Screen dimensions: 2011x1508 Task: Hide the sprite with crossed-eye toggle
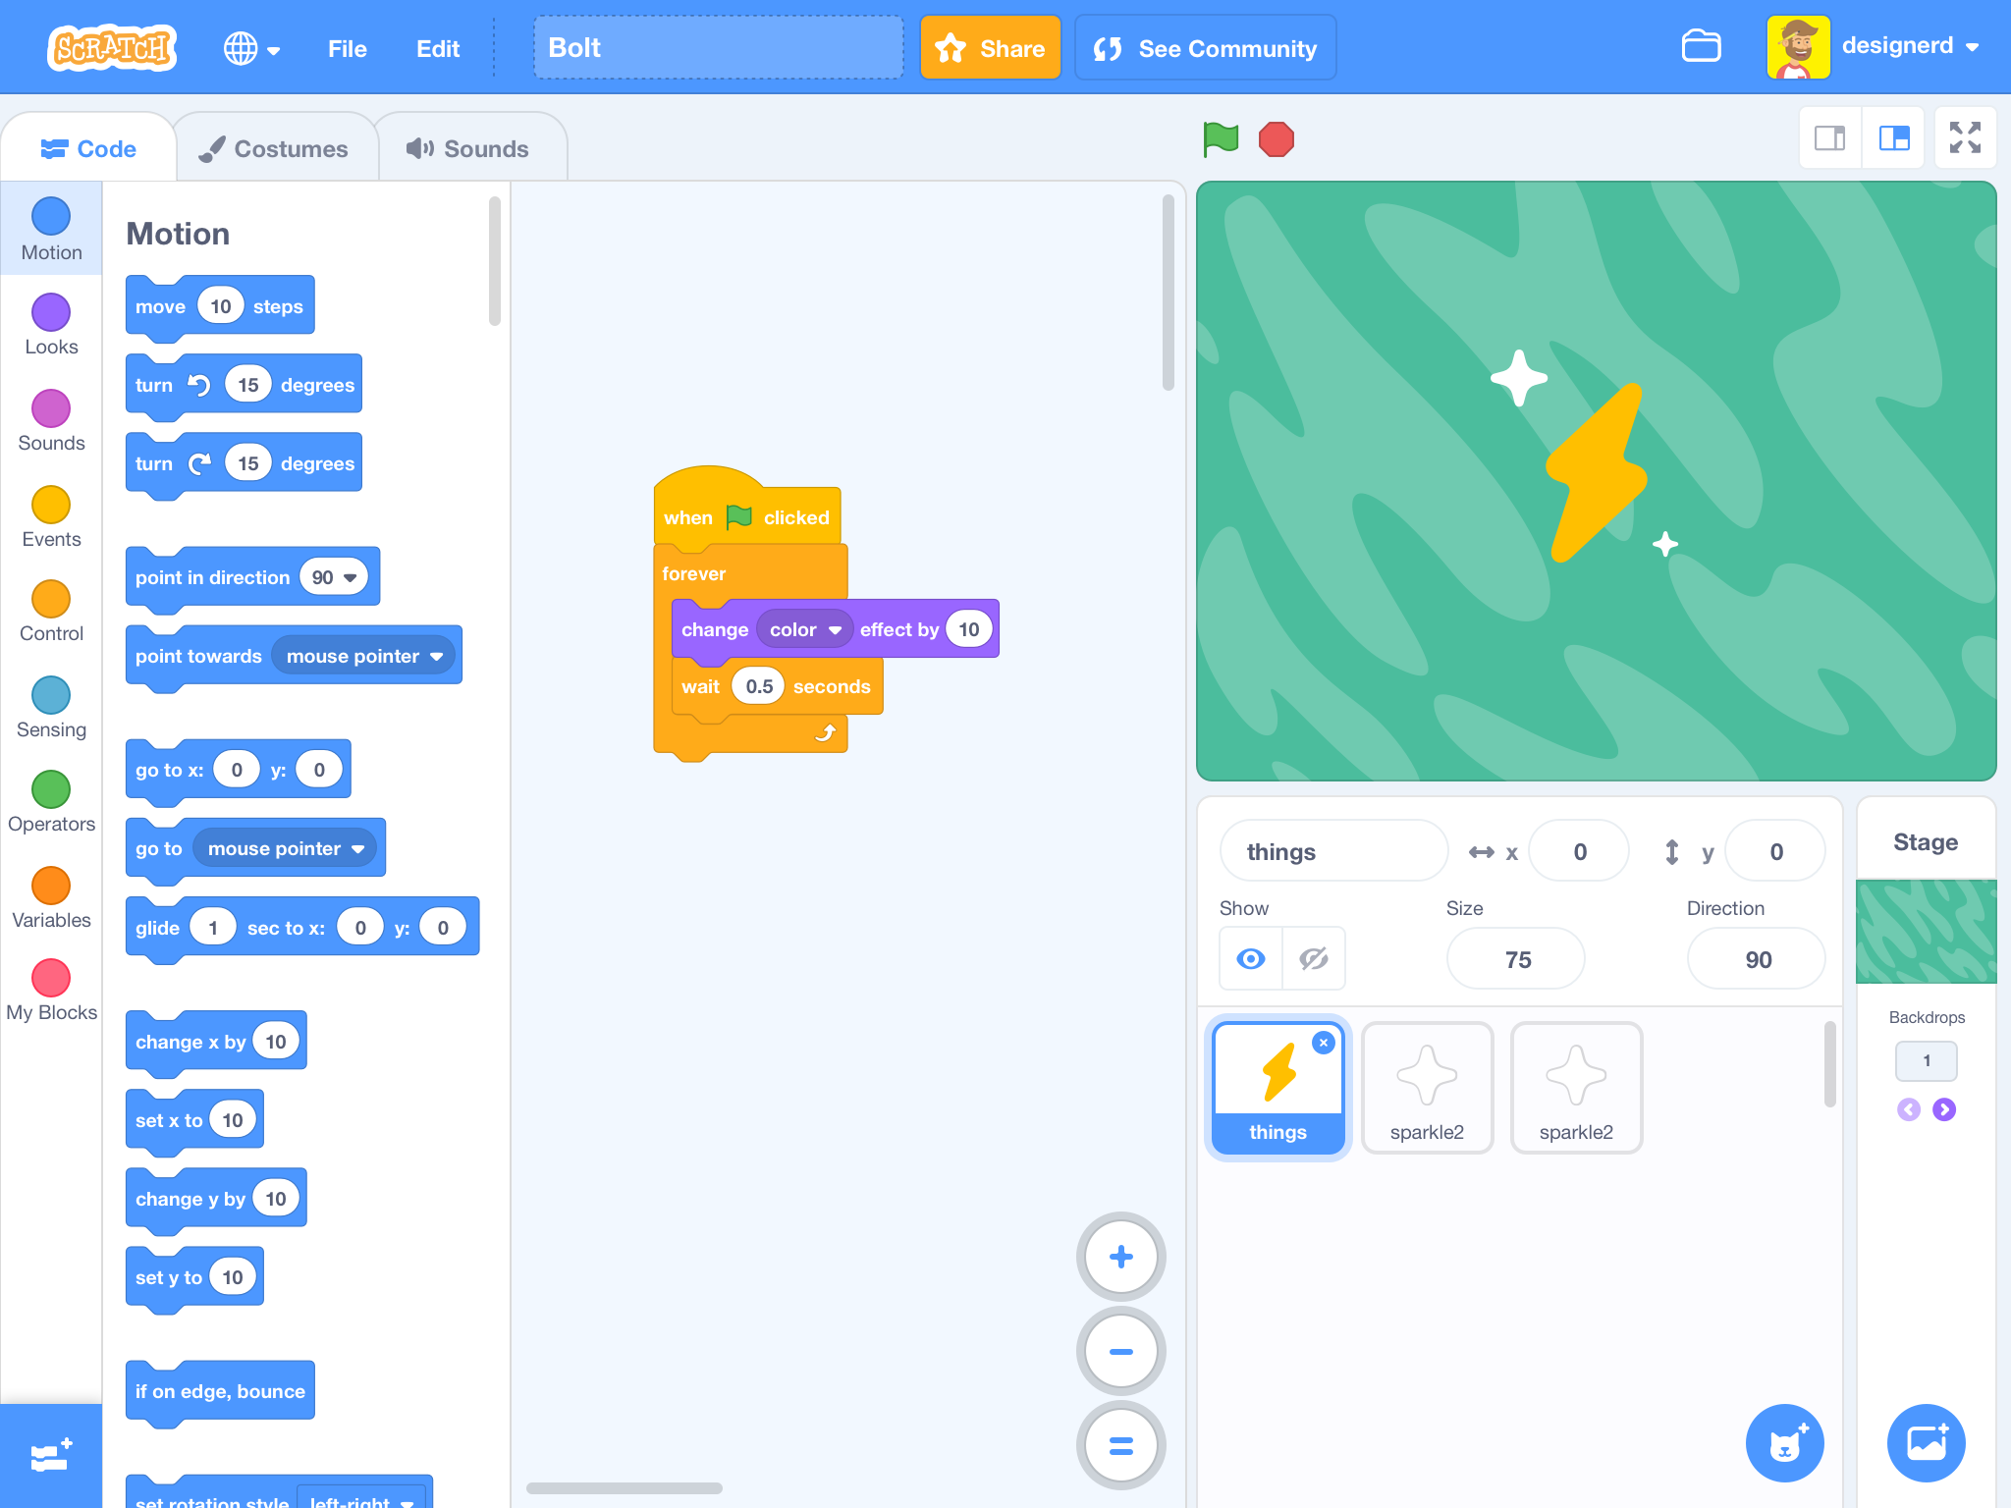click(x=1313, y=958)
